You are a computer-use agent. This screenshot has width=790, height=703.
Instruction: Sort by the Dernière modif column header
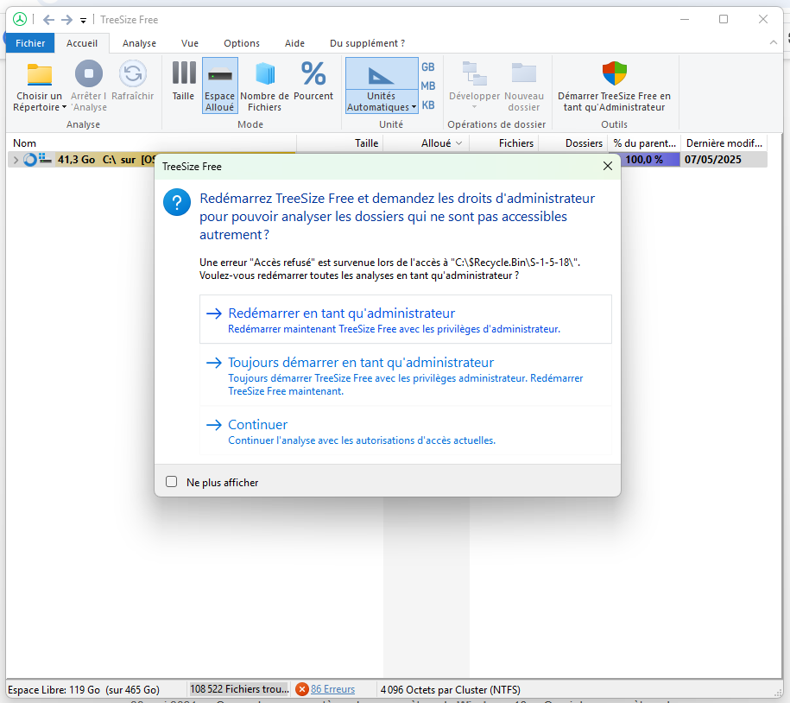[724, 143]
